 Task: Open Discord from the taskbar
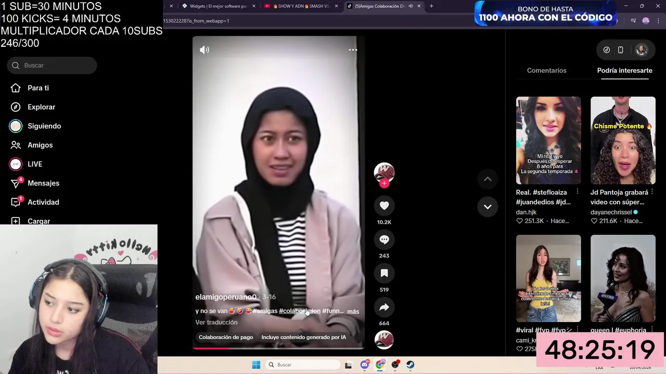365,365
